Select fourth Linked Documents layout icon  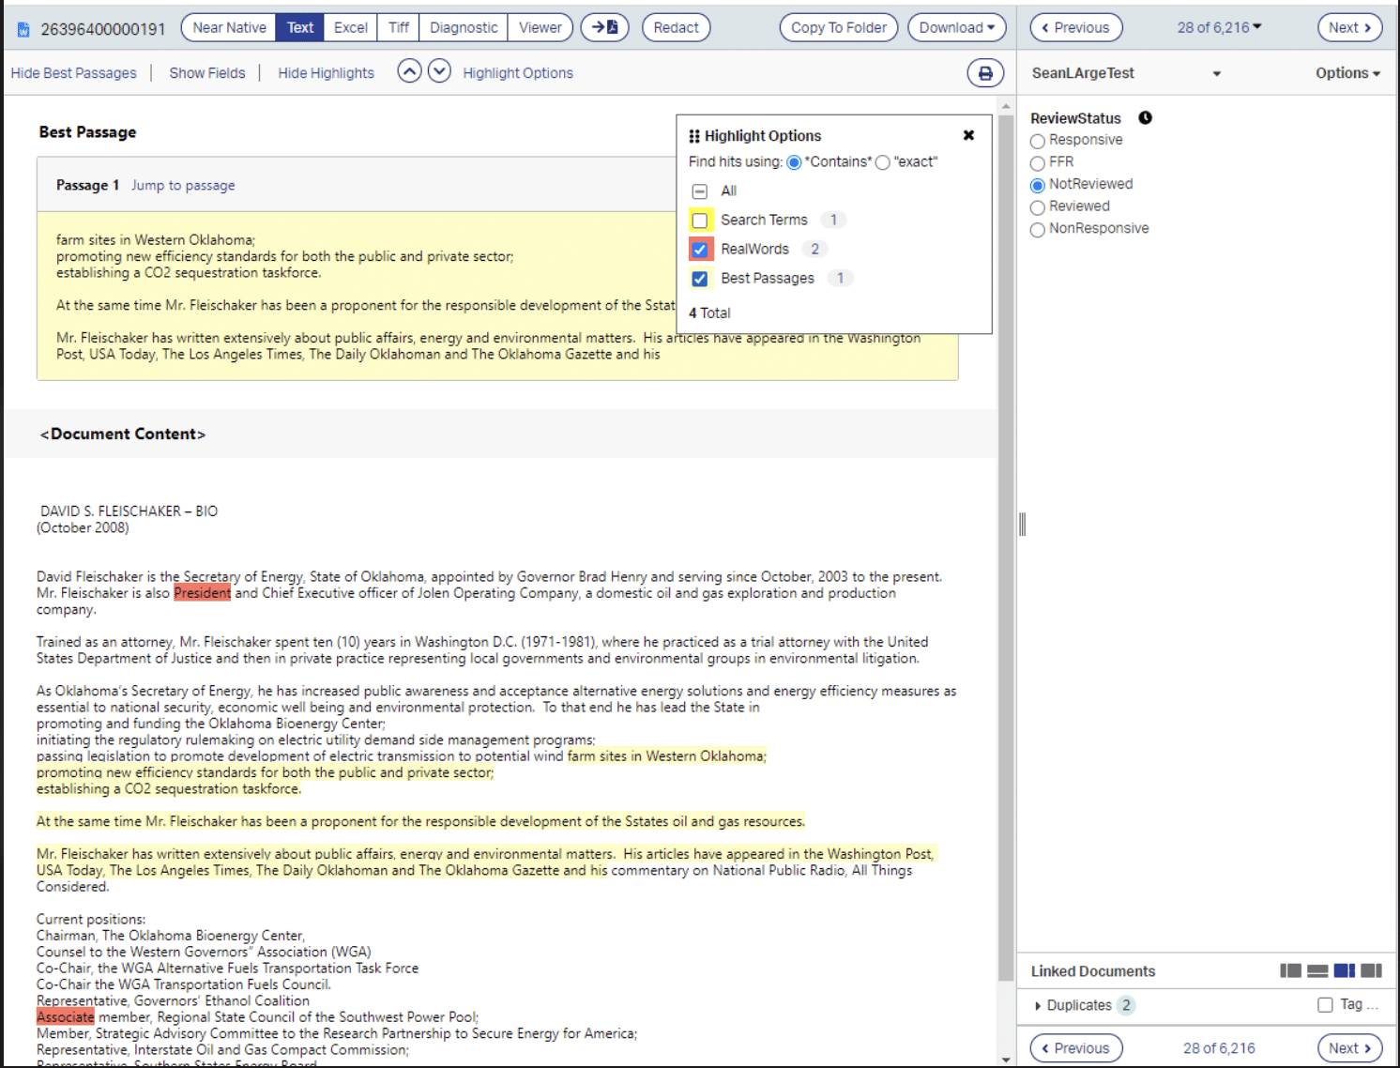pos(1371,970)
